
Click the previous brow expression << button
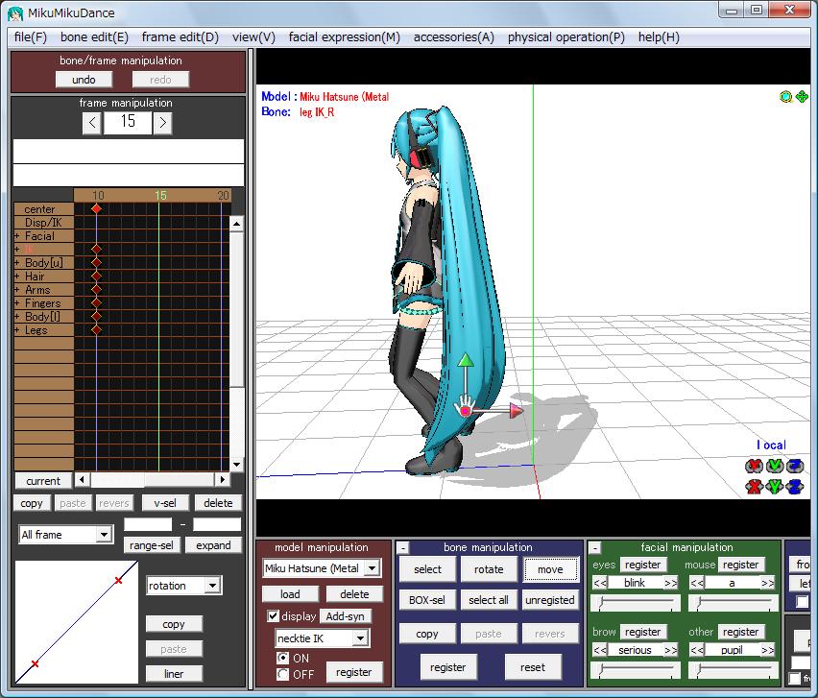click(x=600, y=650)
